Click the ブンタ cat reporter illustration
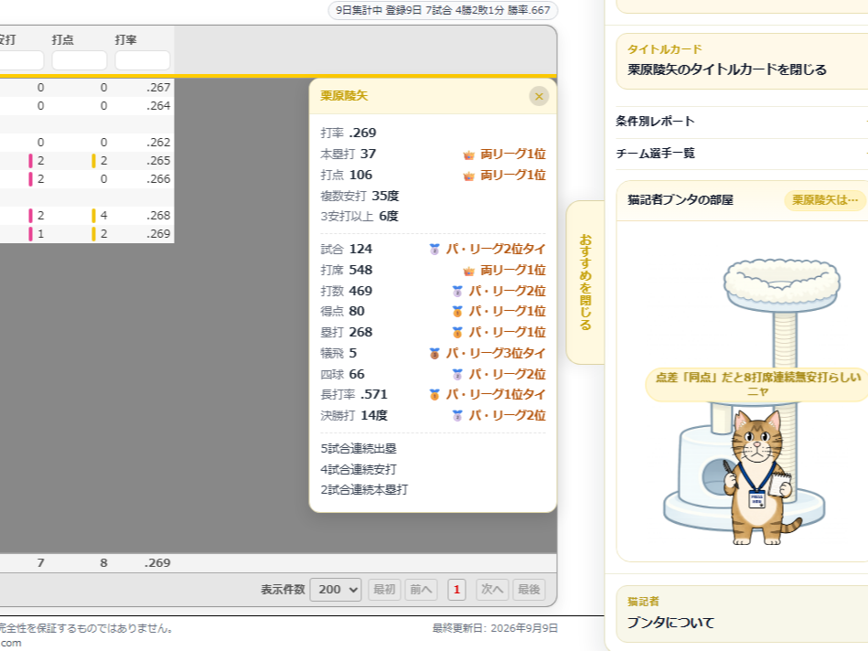 click(761, 479)
